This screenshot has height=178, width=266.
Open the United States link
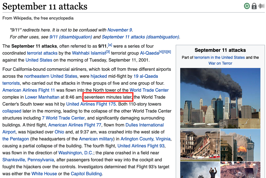click(x=39, y=60)
